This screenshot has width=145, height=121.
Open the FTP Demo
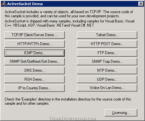tap(107, 53)
